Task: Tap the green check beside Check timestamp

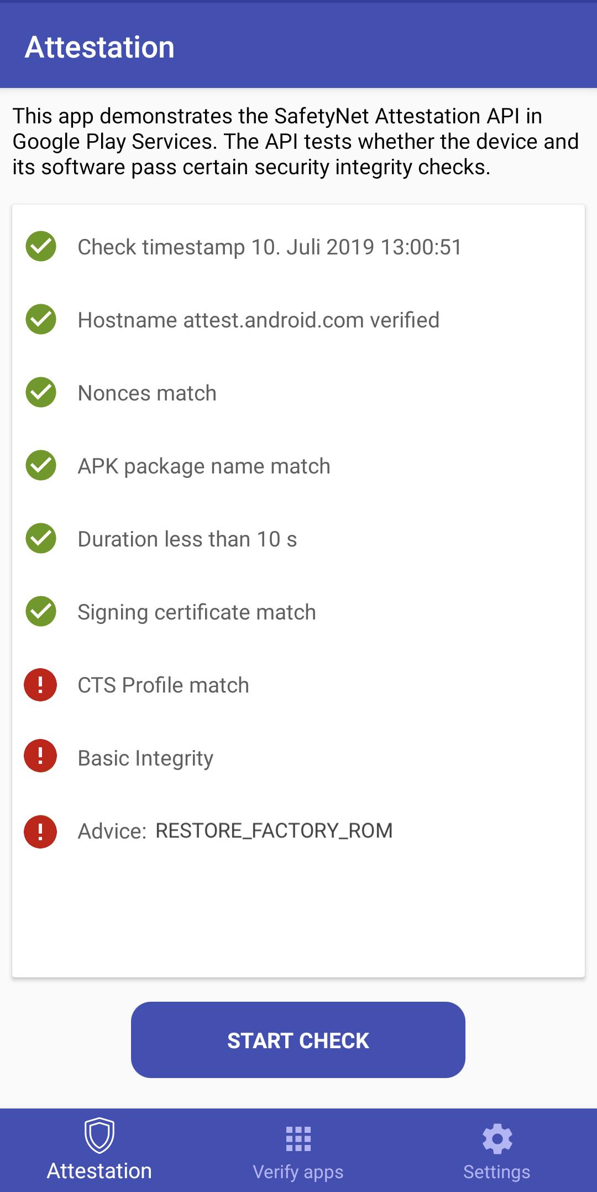Action: [41, 247]
